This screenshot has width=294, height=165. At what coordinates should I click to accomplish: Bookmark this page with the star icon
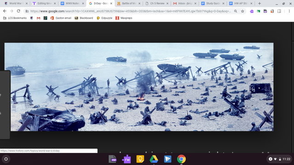coord(243,11)
